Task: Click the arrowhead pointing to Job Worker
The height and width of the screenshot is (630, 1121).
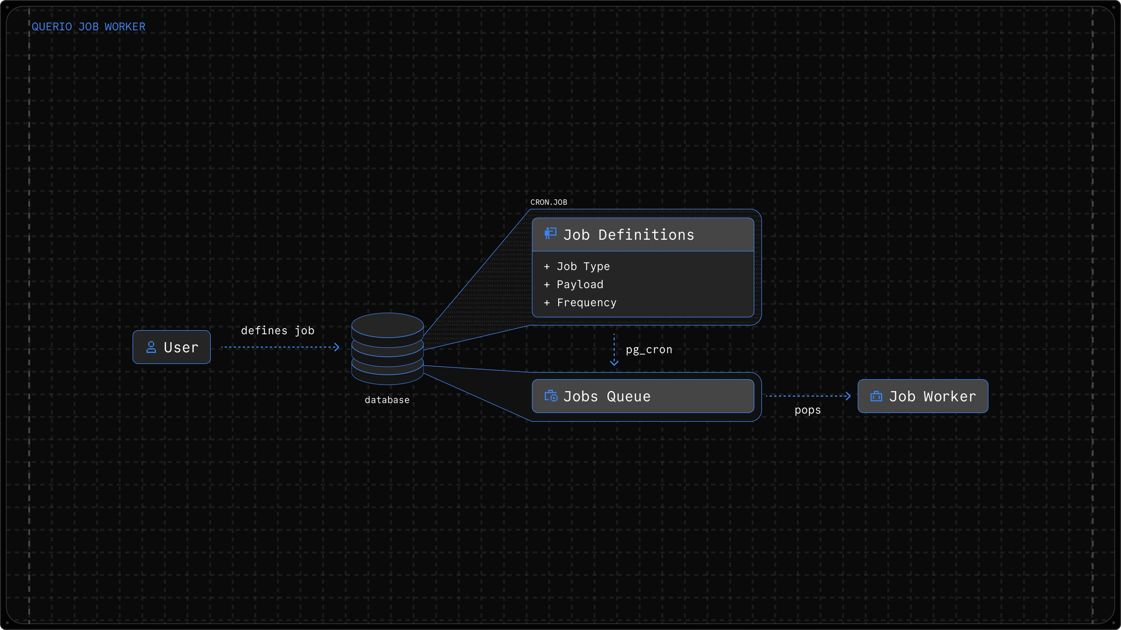Action: coord(848,396)
